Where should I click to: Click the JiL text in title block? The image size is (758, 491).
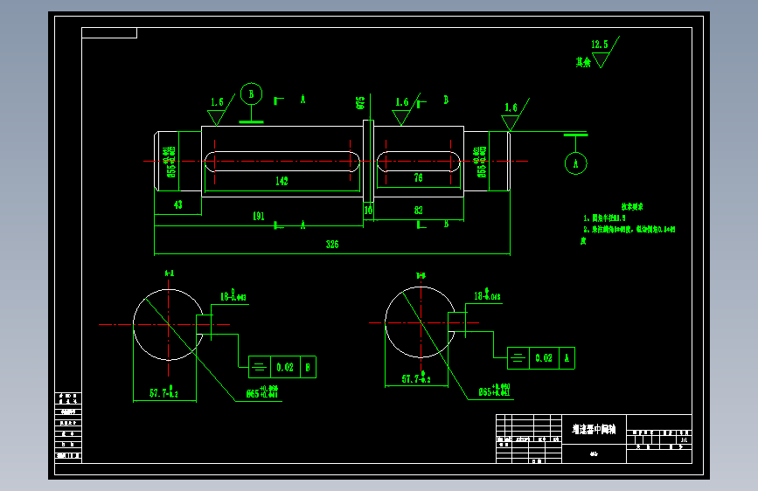click(684, 440)
